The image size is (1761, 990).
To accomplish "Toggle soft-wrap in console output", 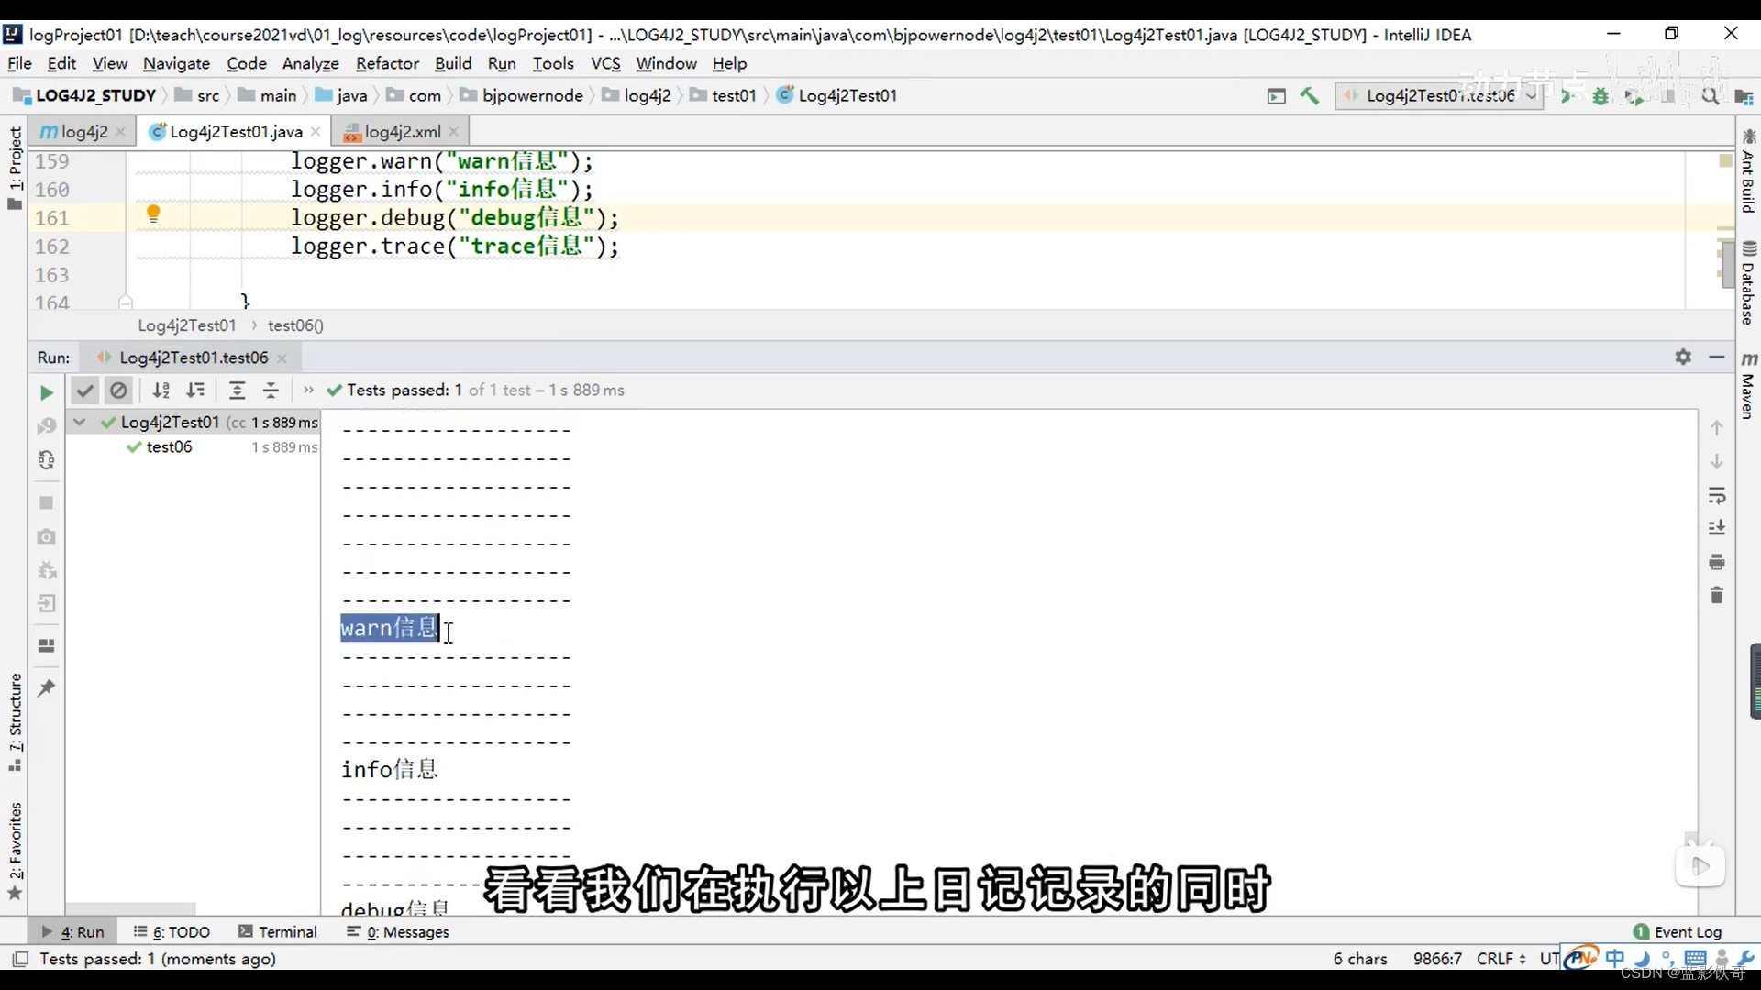I will click(1717, 496).
